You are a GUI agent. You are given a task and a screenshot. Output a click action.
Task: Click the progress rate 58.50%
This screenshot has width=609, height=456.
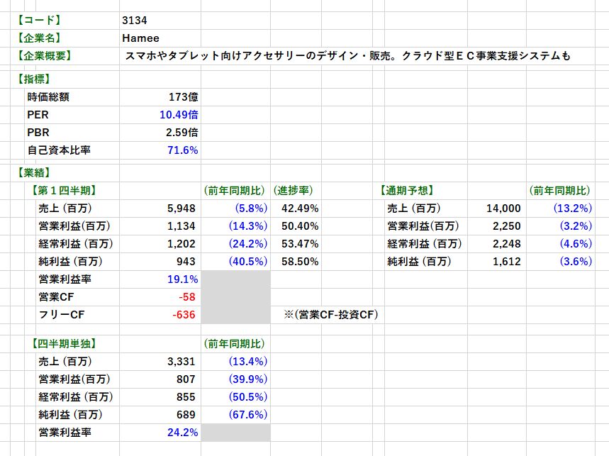(300, 262)
